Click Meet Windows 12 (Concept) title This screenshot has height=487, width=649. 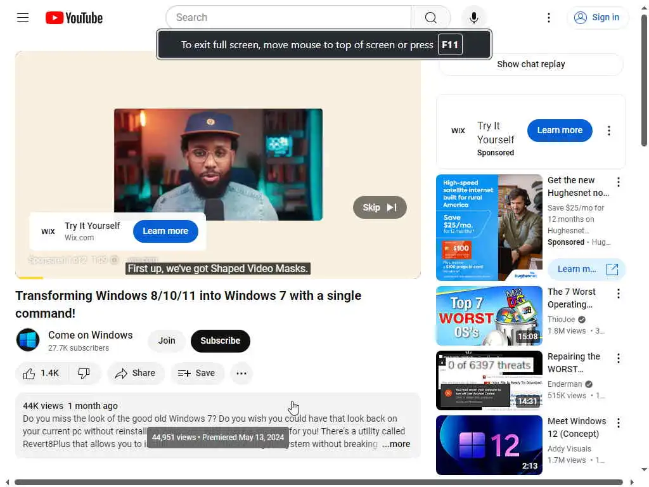[577, 427]
